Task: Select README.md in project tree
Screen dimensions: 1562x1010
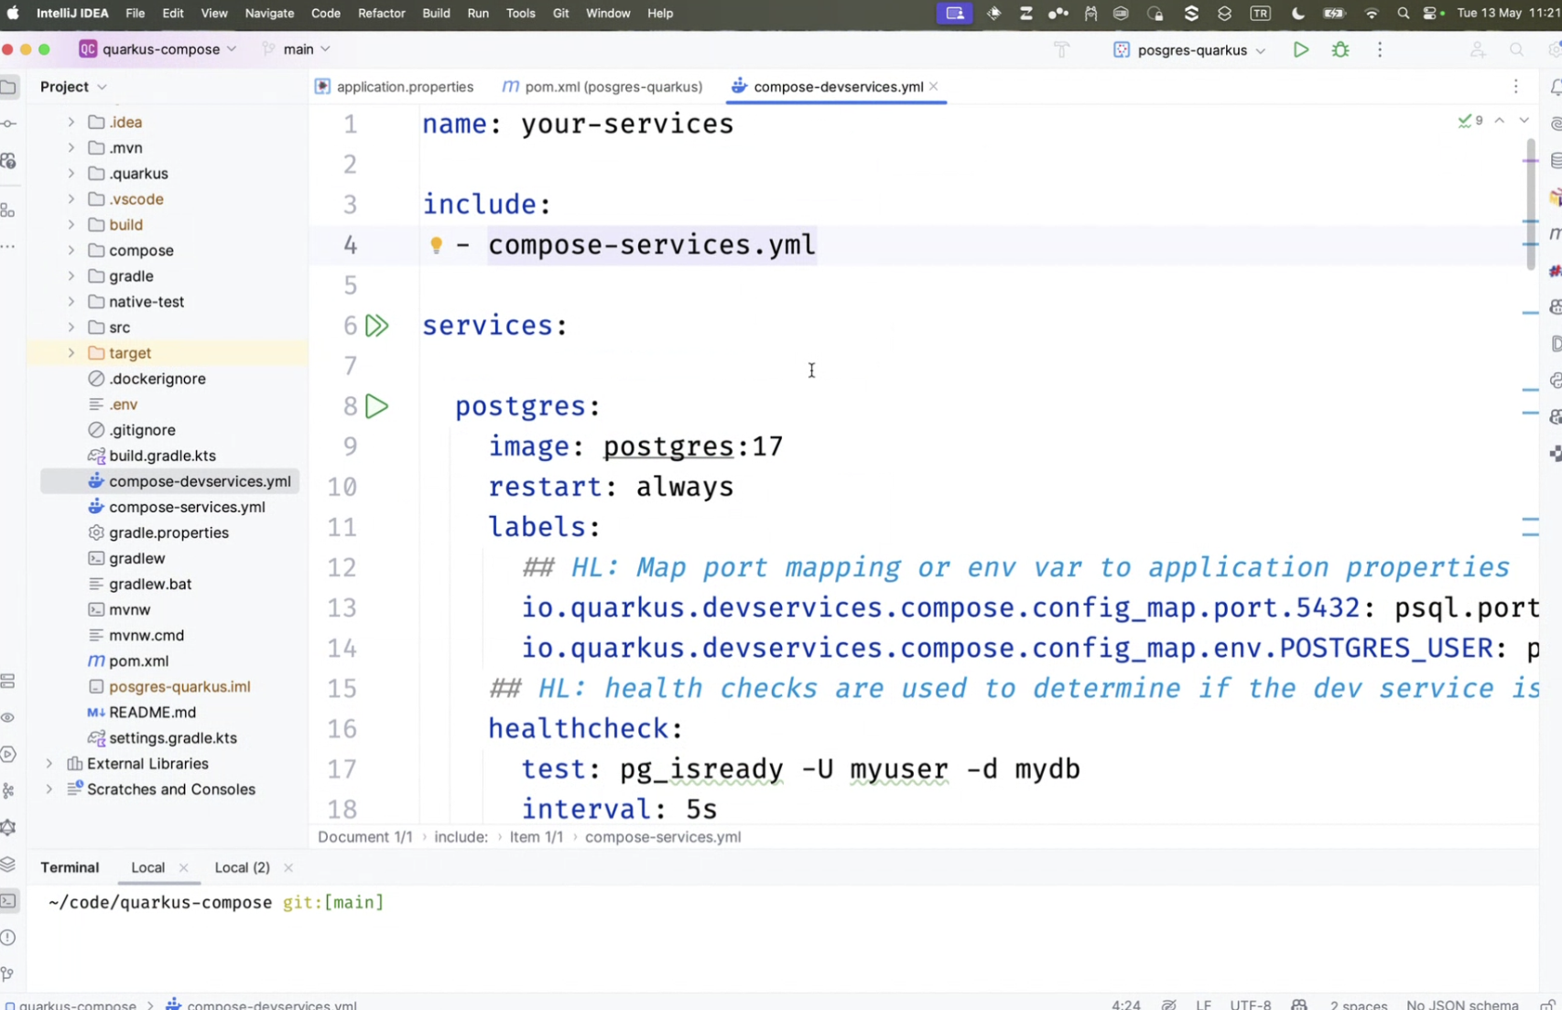Action: (x=152, y=712)
